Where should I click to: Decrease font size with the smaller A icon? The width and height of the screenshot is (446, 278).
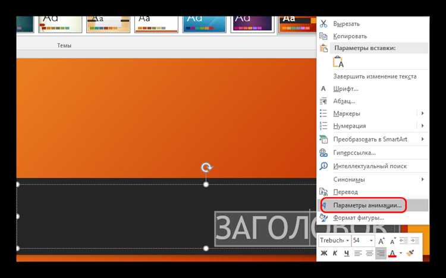click(x=393, y=241)
